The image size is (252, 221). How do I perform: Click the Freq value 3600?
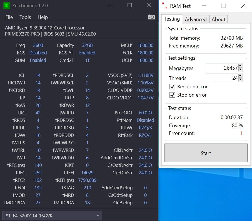click(x=38, y=45)
